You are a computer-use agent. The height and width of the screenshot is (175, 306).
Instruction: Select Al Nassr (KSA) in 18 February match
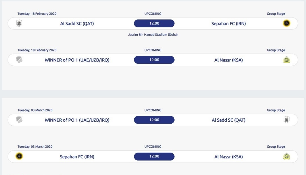[228, 60]
